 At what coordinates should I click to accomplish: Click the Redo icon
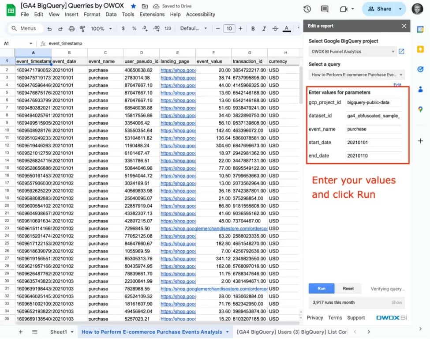coord(60,29)
